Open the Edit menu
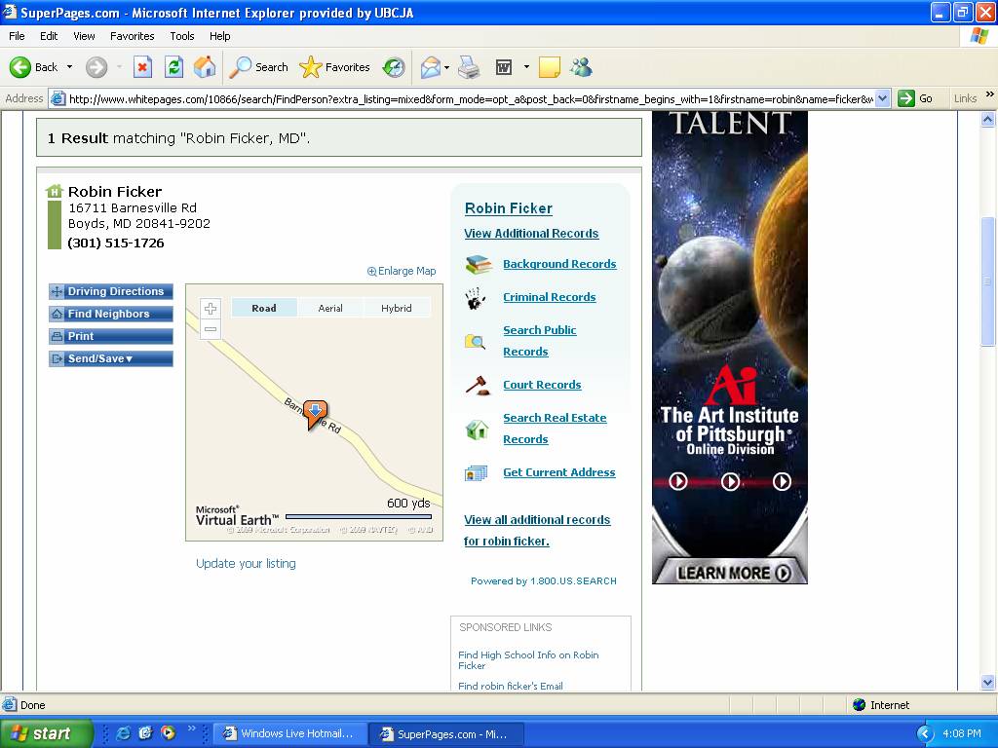The width and height of the screenshot is (998, 748). coord(49,36)
